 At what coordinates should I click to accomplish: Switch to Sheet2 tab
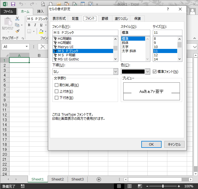pyautogui.click(x=58, y=179)
